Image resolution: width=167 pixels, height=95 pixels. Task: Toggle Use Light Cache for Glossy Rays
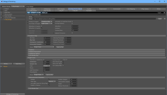49,83
